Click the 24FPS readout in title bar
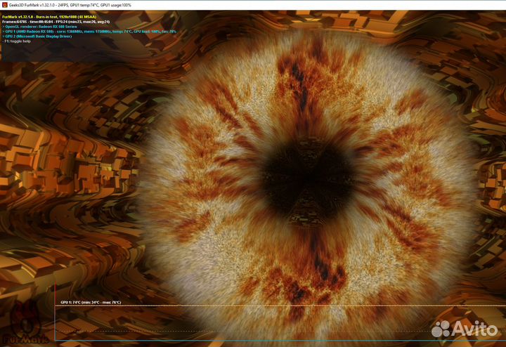Screen dimensions: 506x347 [71, 5]
